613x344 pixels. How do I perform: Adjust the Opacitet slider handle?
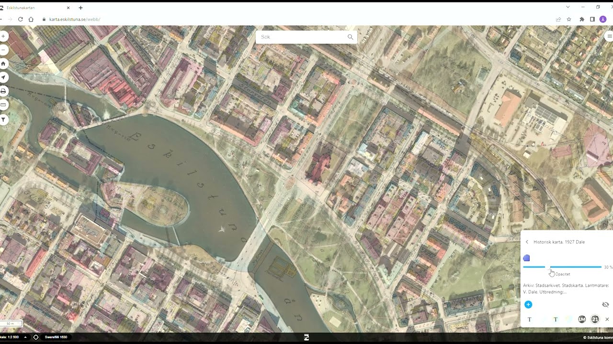[x=547, y=267]
